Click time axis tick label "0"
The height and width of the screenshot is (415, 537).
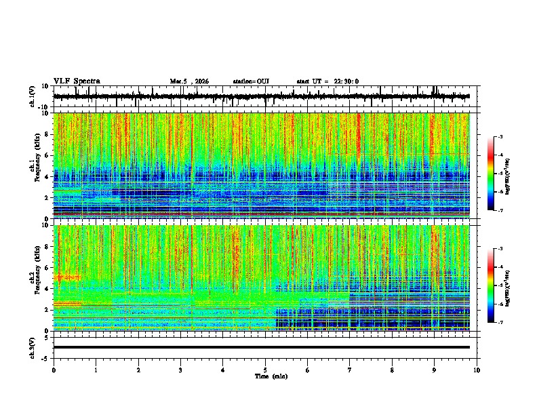(54, 370)
